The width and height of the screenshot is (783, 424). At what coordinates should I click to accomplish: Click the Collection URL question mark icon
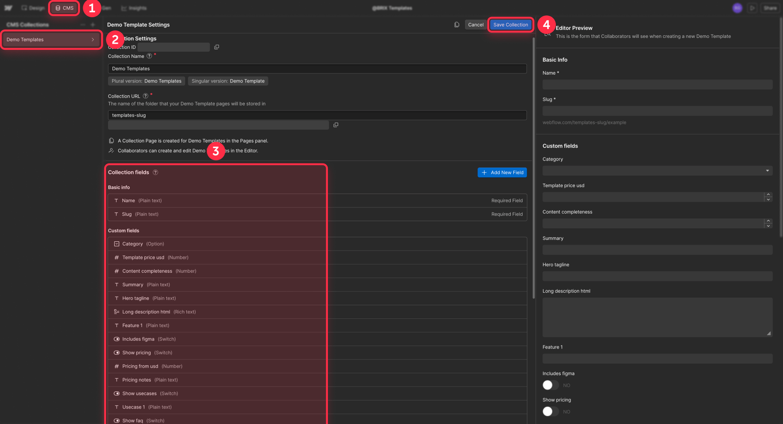[146, 96]
